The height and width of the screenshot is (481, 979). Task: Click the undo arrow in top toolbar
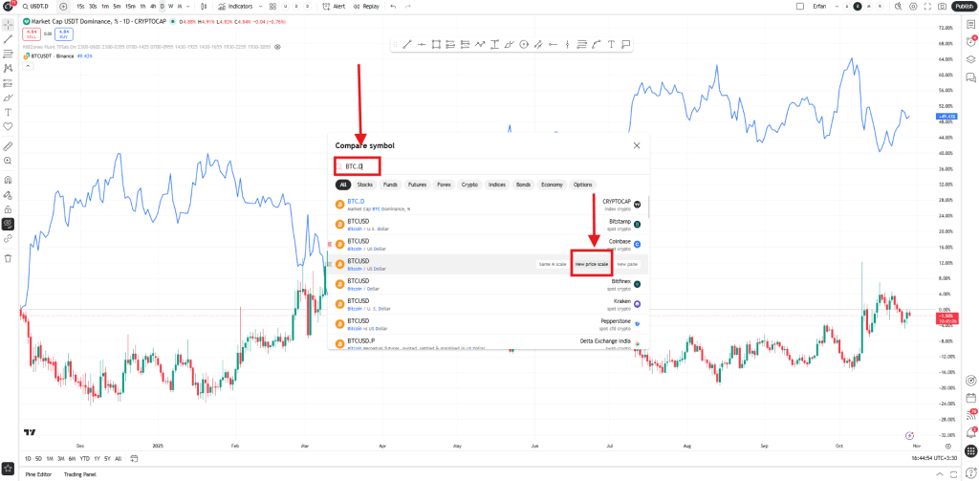coord(393,6)
